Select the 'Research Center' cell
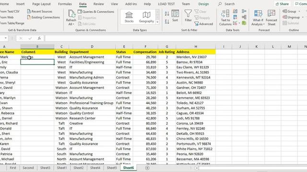The height and width of the screenshot is (172, 307). [x=92, y=118]
